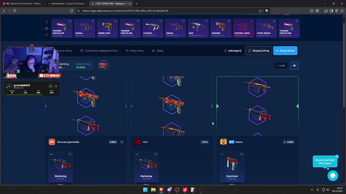Click the Udostępnij share button
Screen dimensions: 346x194
232,51
